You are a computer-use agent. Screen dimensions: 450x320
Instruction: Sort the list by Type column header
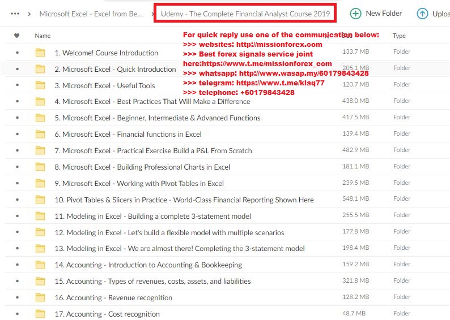(399, 36)
